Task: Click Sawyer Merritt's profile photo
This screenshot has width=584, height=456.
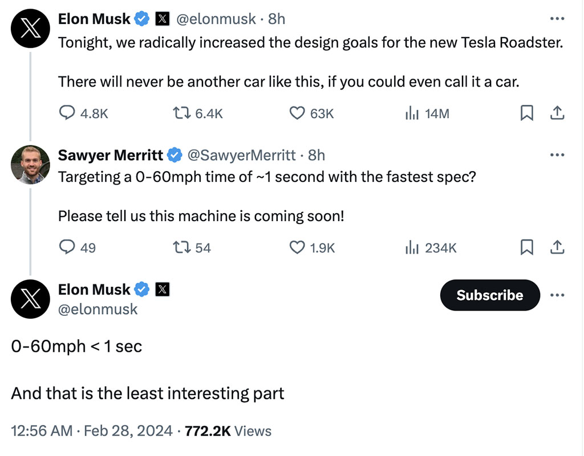Action: click(x=30, y=165)
